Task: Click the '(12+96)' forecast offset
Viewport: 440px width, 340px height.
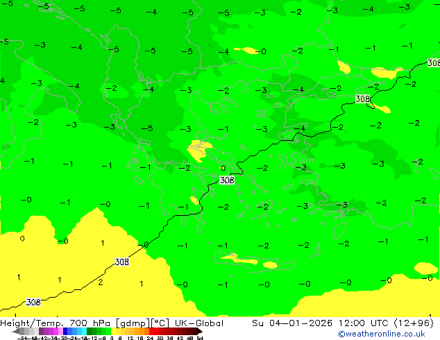Action: click(x=414, y=323)
